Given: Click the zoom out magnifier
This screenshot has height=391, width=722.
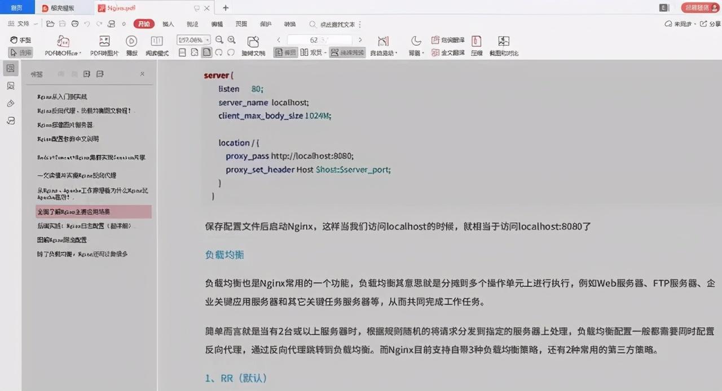Looking at the screenshot, I should point(219,40).
